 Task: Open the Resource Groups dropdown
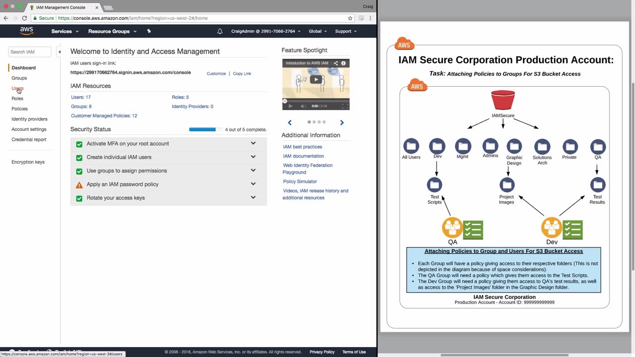[x=112, y=31]
